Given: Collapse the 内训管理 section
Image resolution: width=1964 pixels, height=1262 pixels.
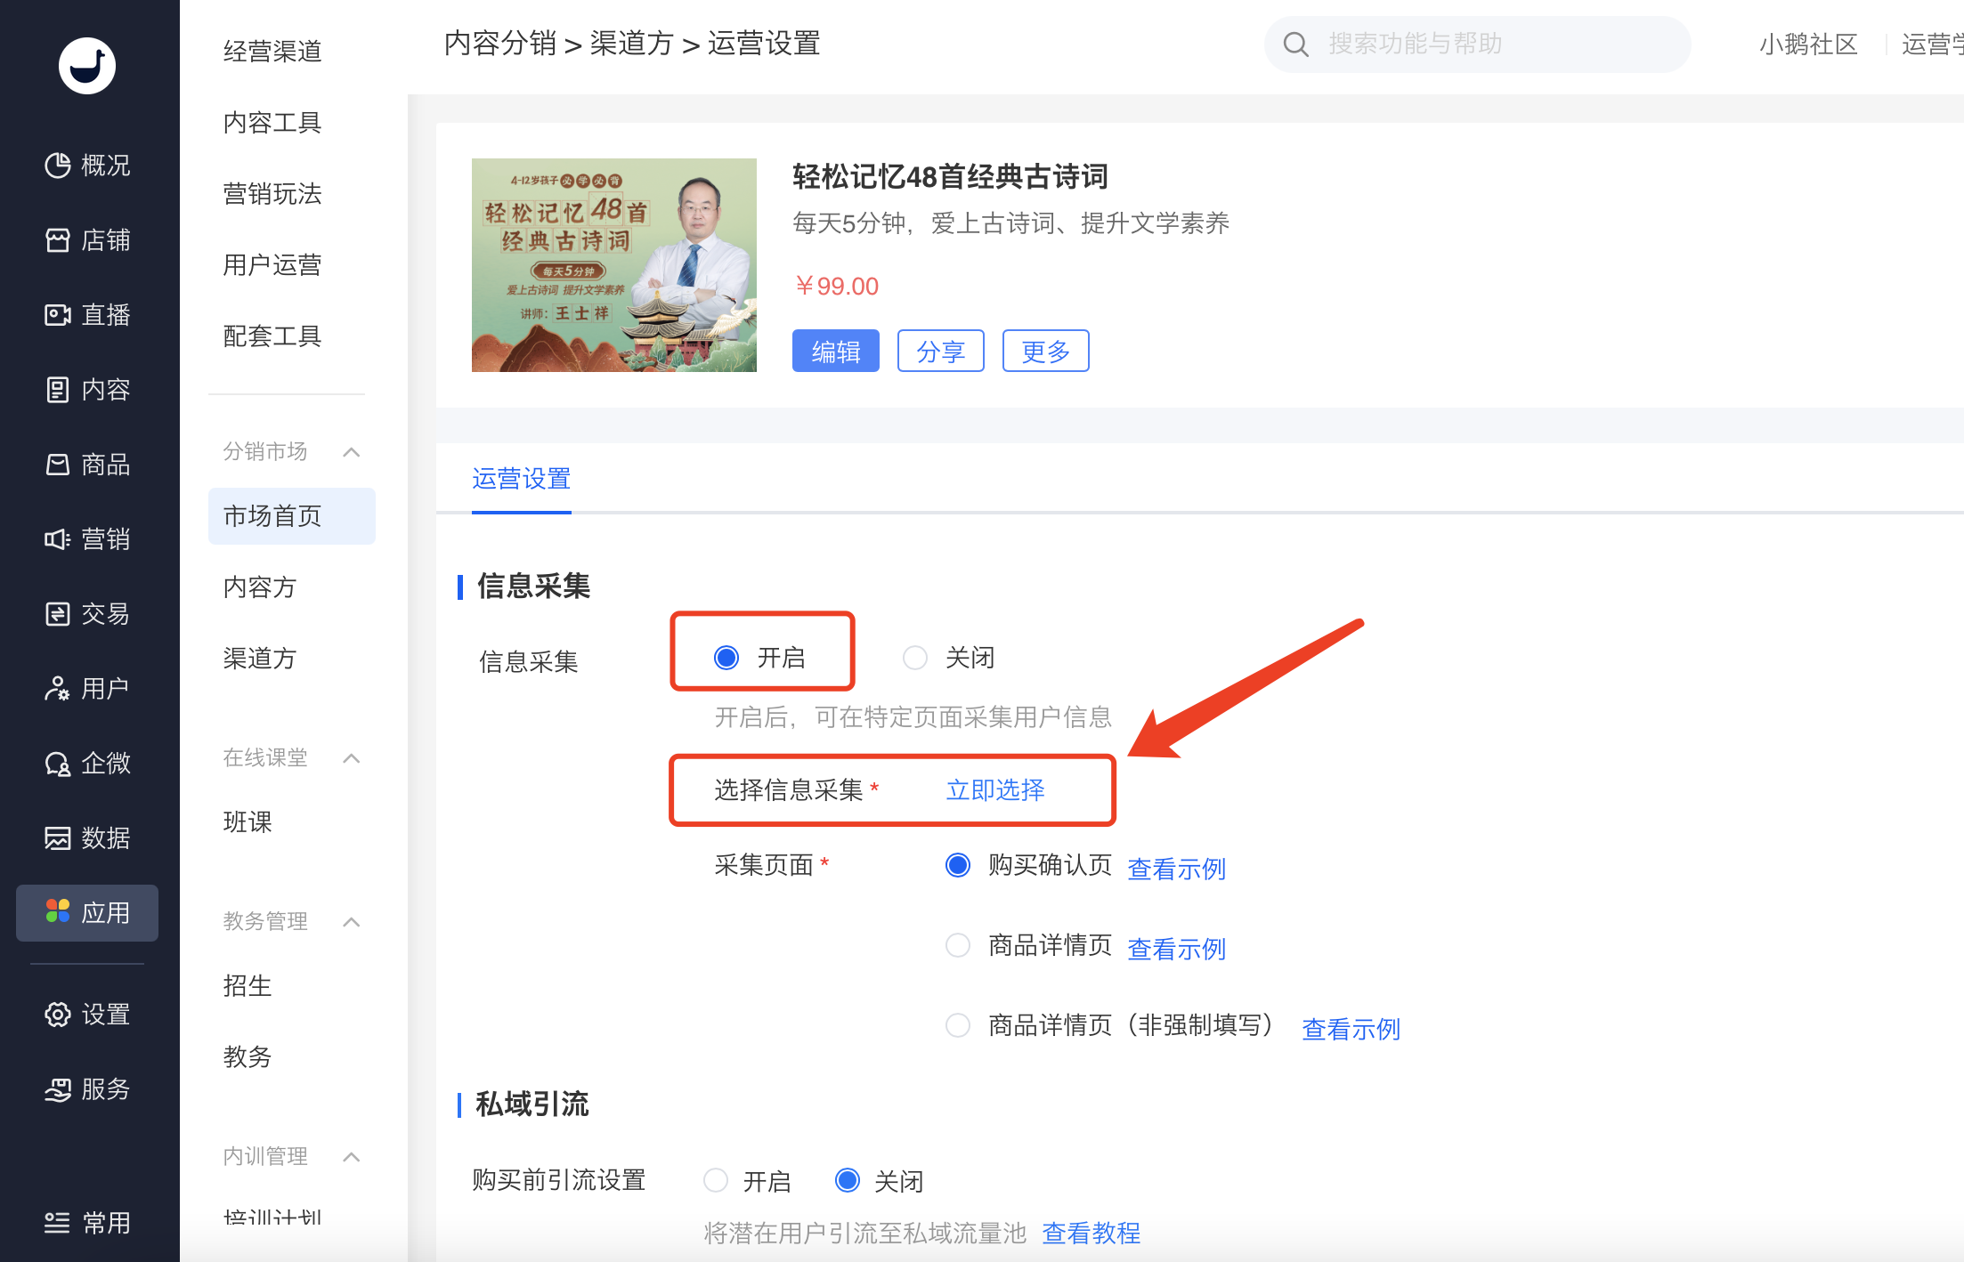Looking at the screenshot, I should pyautogui.click(x=352, y=1157).
